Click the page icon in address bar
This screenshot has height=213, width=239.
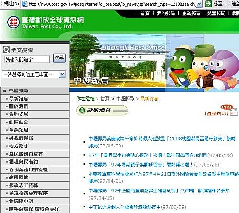tap(24, 4)
